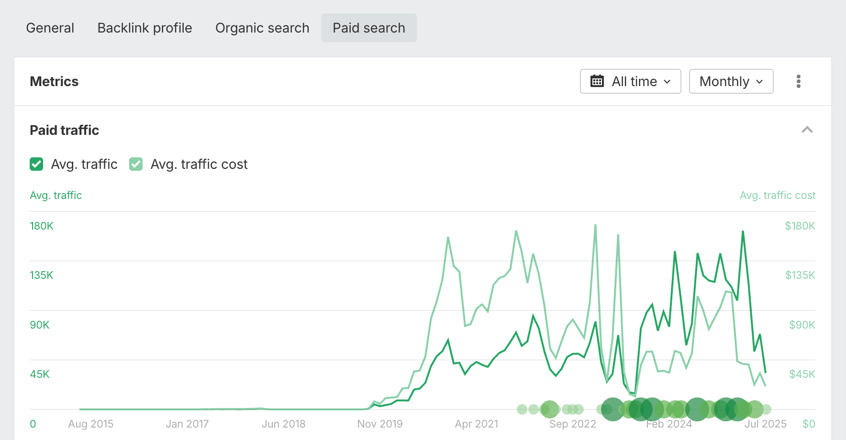Select the Organic search tab

point(262,28)
